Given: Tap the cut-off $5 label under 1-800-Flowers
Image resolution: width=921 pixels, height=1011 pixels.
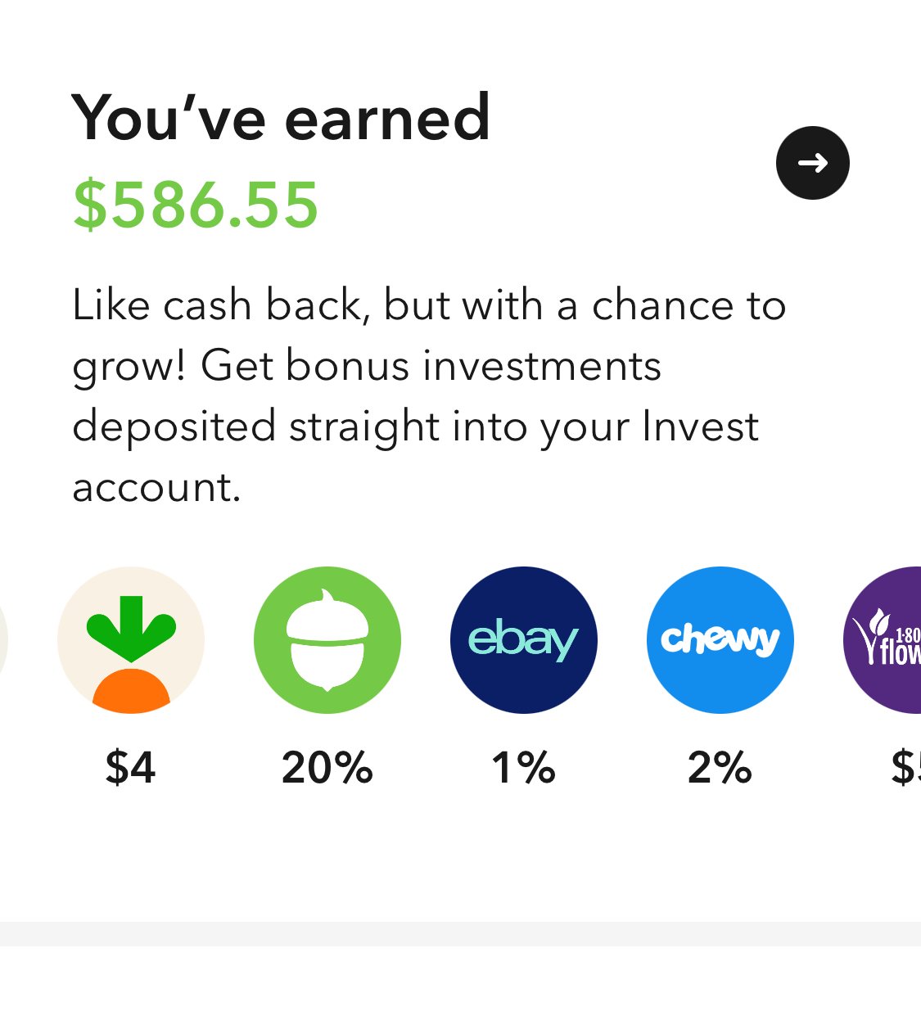Looking at the screenshot, I should [905, 768].
